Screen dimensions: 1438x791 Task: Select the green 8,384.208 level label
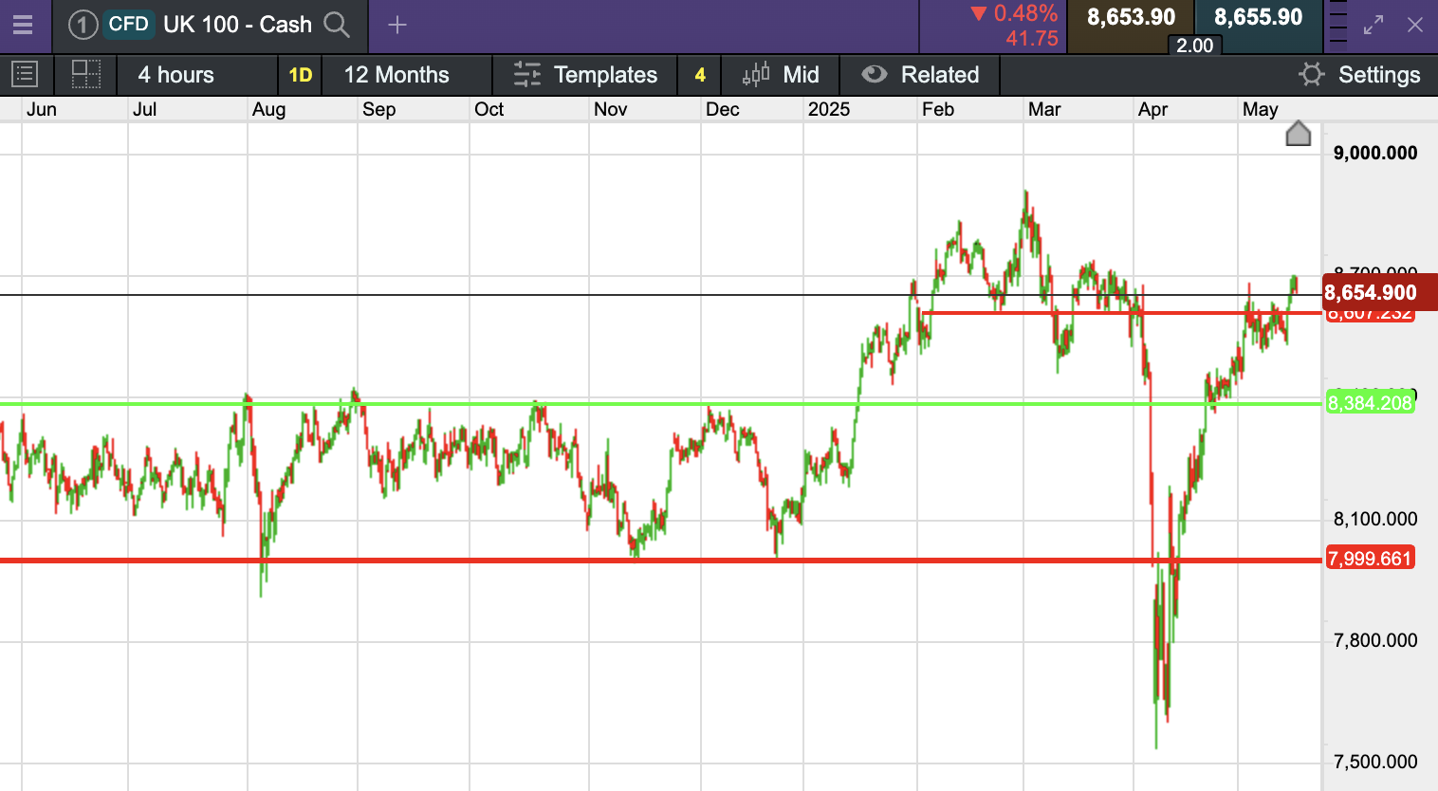click(x=1370, y=403)
